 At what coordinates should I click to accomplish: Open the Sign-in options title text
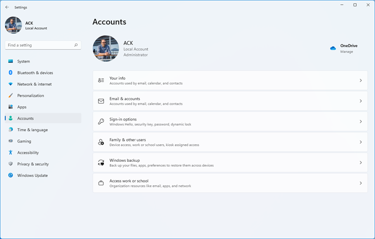point(123,119)
